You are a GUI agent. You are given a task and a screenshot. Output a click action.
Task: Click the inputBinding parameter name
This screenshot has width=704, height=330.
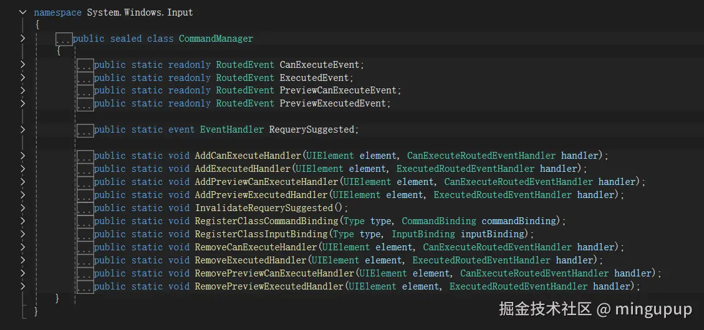492,234
